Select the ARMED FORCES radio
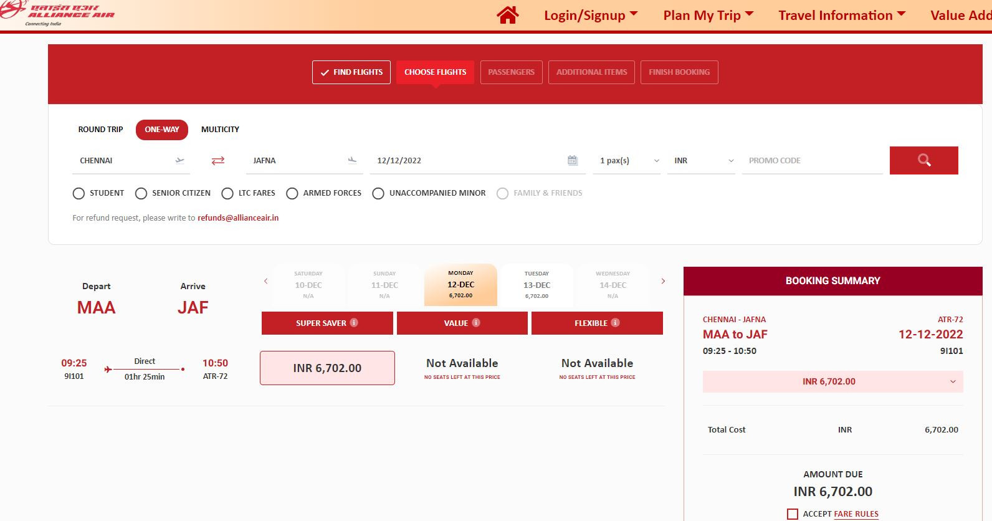The image size is (992, 521). pos(292,193)
